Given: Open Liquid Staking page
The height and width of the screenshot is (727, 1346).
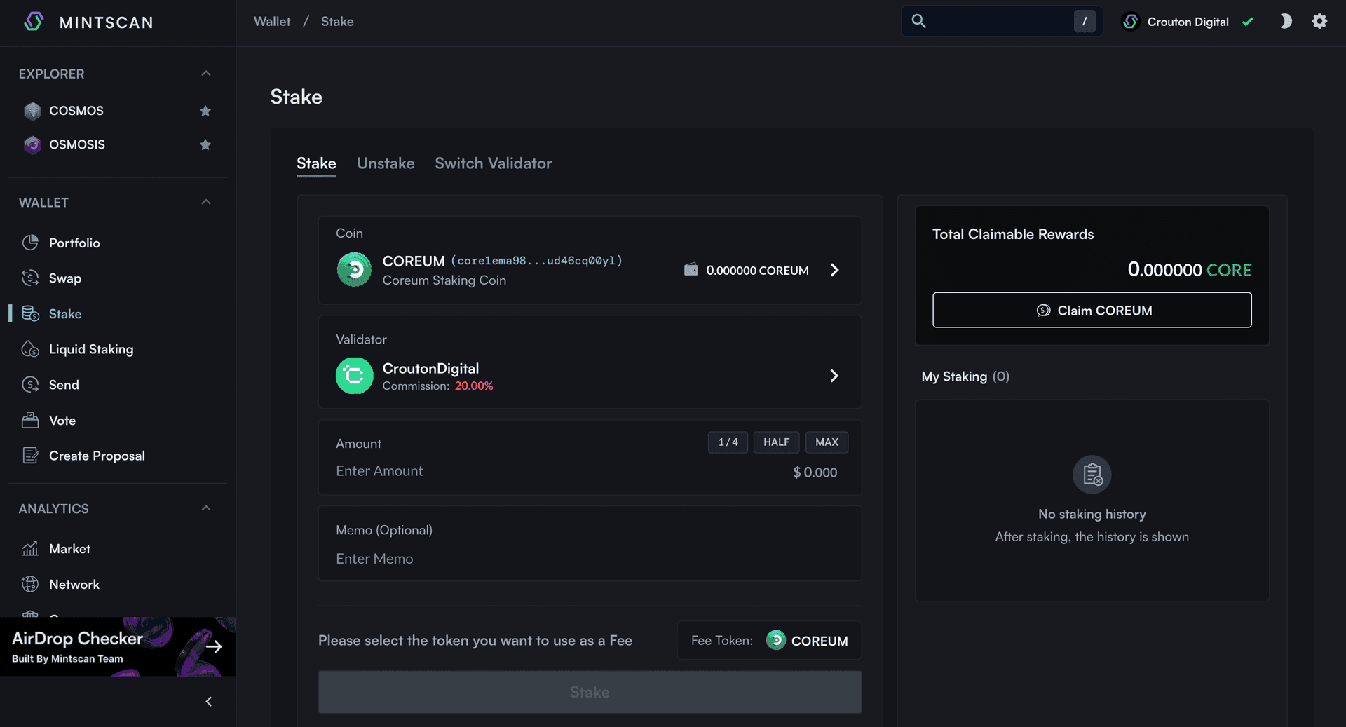Looking at the screenshot, I should coord(90,349).
